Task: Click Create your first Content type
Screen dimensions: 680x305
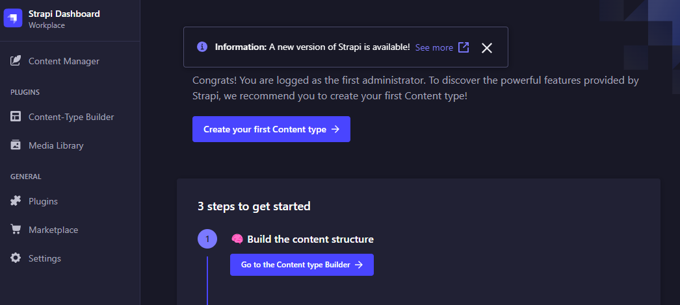Action: (271, 129)
